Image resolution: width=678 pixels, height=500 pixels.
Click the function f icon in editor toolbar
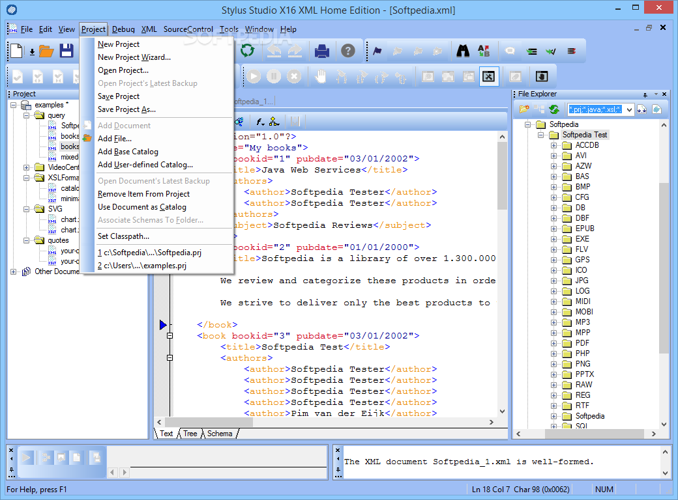(260, 122)
